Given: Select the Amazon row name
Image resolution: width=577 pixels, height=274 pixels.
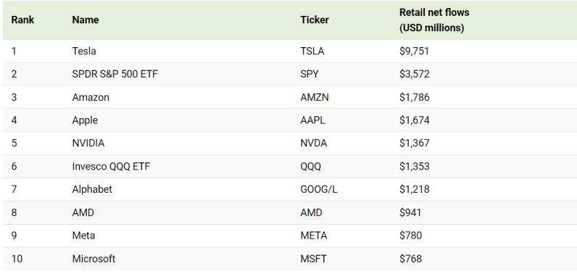Looking at the screenshot, I should click(91, 97).
